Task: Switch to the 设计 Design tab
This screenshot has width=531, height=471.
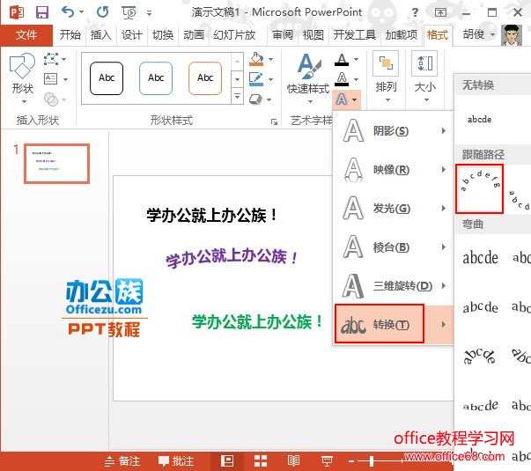Action: [132, 34]
